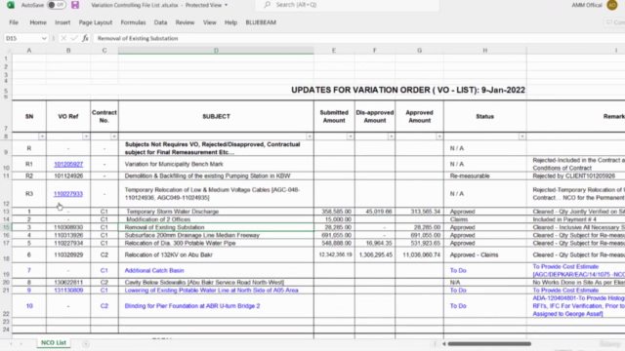Select 'Variation for Municipality Bench Mark' cell
The height and width of the screenshot is (351, 625).
pyautogui.click(x=216, y=164)
